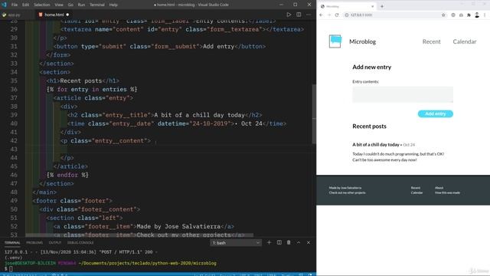This screenshot has height=276, width=490.
Task: Split the editor to the right
Action: [x=299, y=15]
